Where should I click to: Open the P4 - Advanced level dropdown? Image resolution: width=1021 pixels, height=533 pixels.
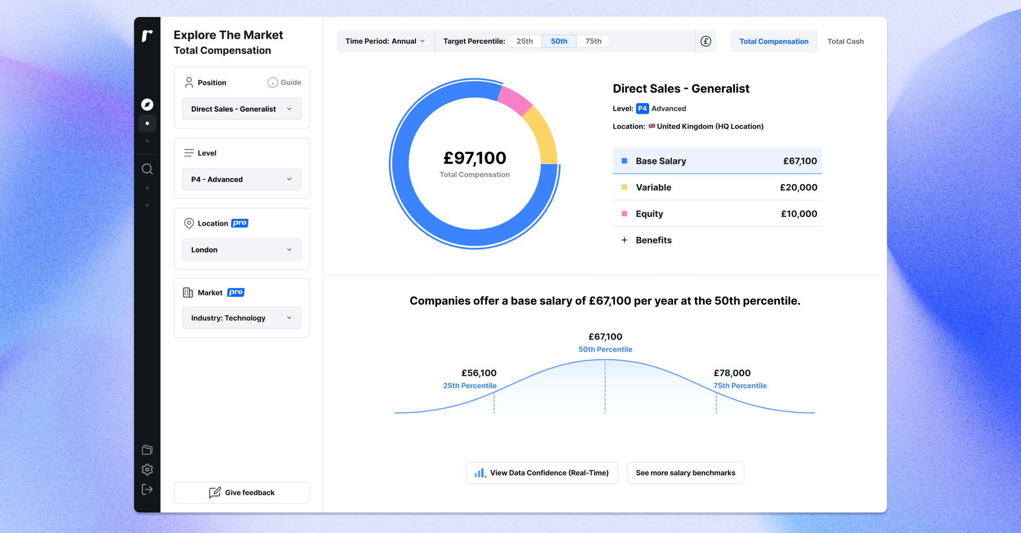click(x=242, y=179)
